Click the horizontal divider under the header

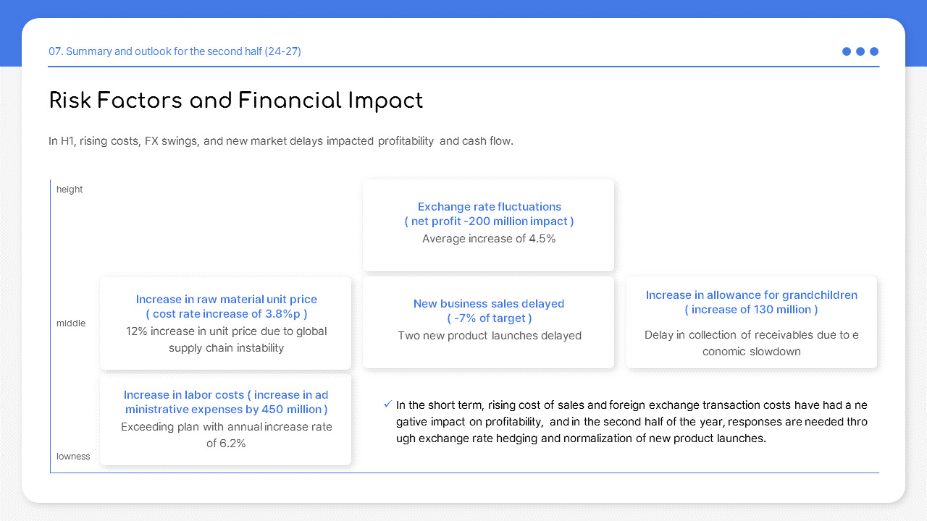tap(463, 65)
